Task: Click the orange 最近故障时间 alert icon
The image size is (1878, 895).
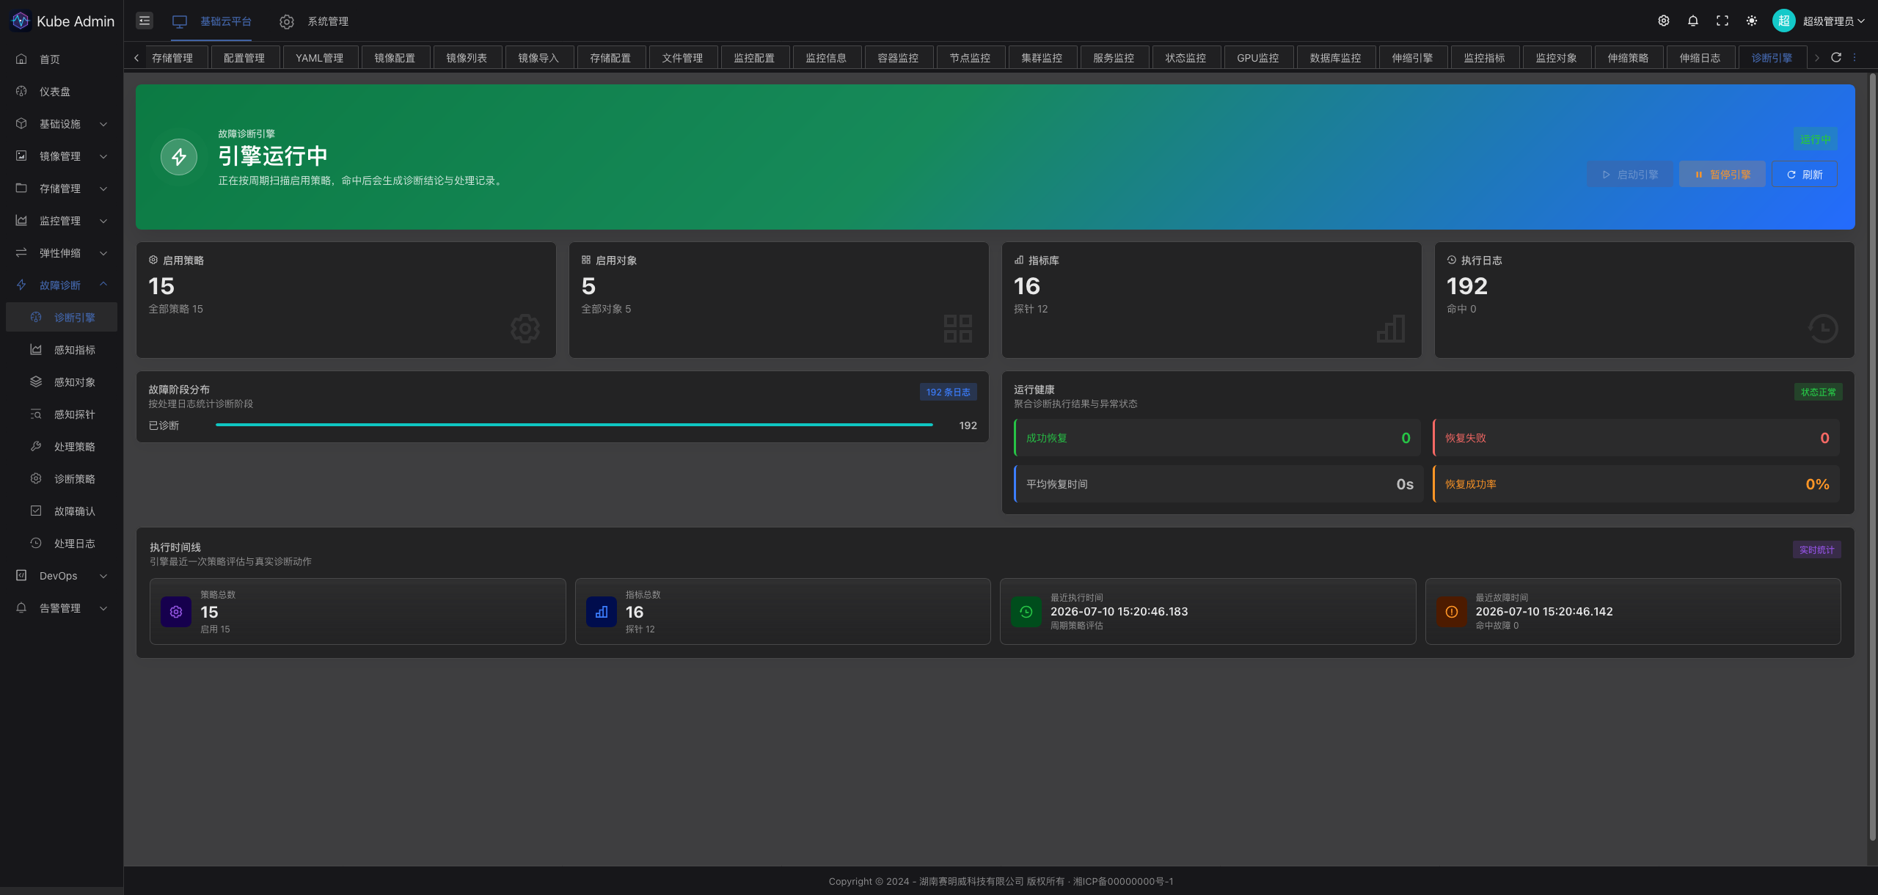Action: click(1452, 612)
